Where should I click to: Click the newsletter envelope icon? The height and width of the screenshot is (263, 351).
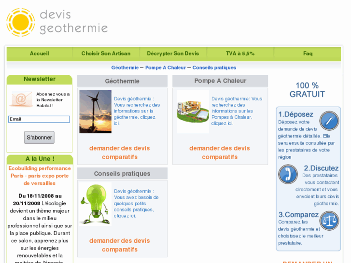[21, 99]
